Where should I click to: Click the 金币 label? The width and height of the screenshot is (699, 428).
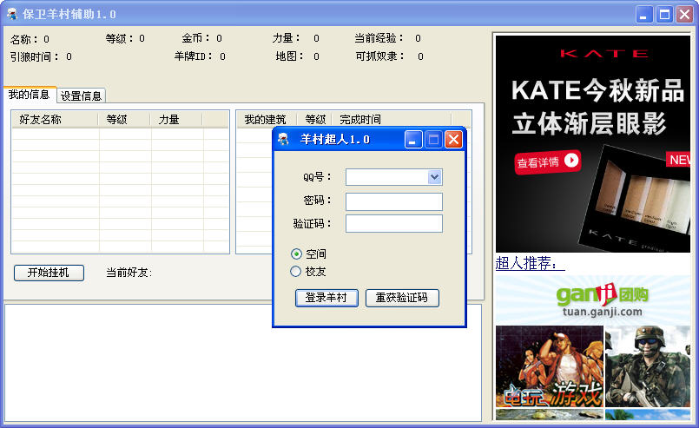click(195, 38)
